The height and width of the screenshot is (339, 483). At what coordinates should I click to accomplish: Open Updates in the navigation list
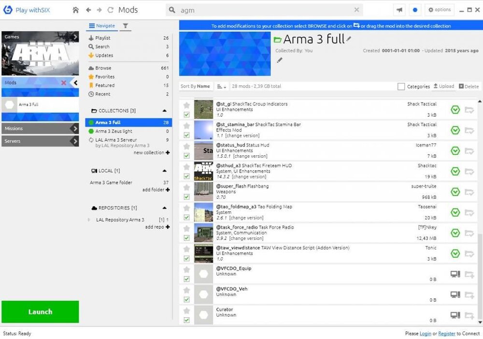click(x=128, y=56)
